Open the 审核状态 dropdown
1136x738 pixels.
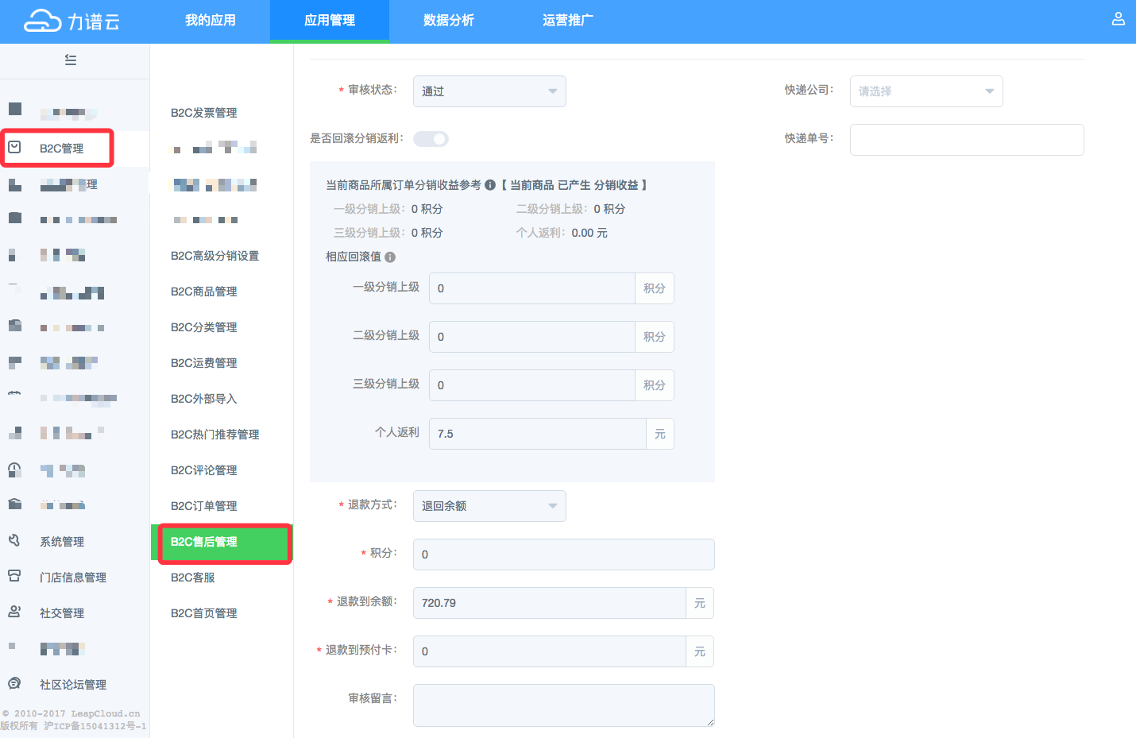click(489, 91)
